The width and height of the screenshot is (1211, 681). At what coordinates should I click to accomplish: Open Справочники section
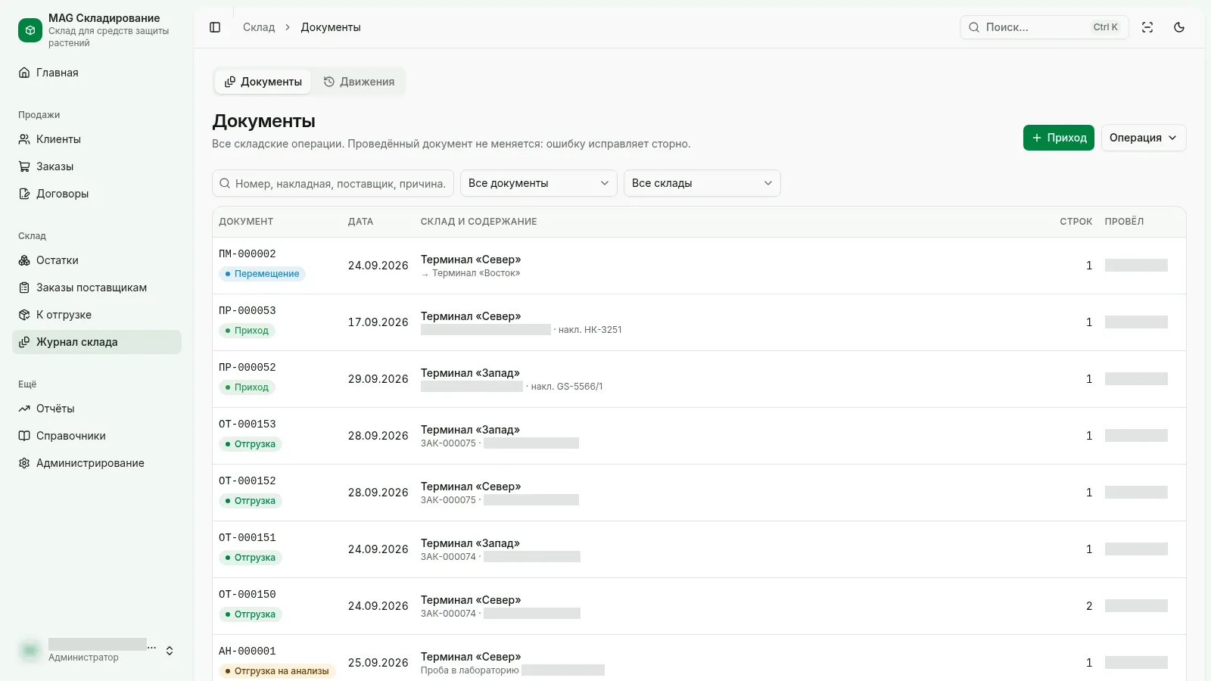[97, 436]
